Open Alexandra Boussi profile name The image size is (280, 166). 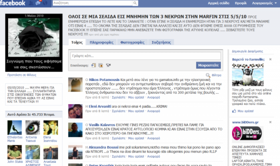pyautogui.click(x=104, y=147)
